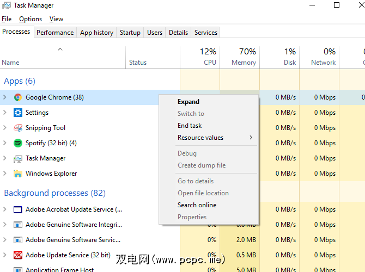This screenshot has width=365, height=272.
Task: Expand Adobe Acrobat Update Service row
Action: coord(5,209)
